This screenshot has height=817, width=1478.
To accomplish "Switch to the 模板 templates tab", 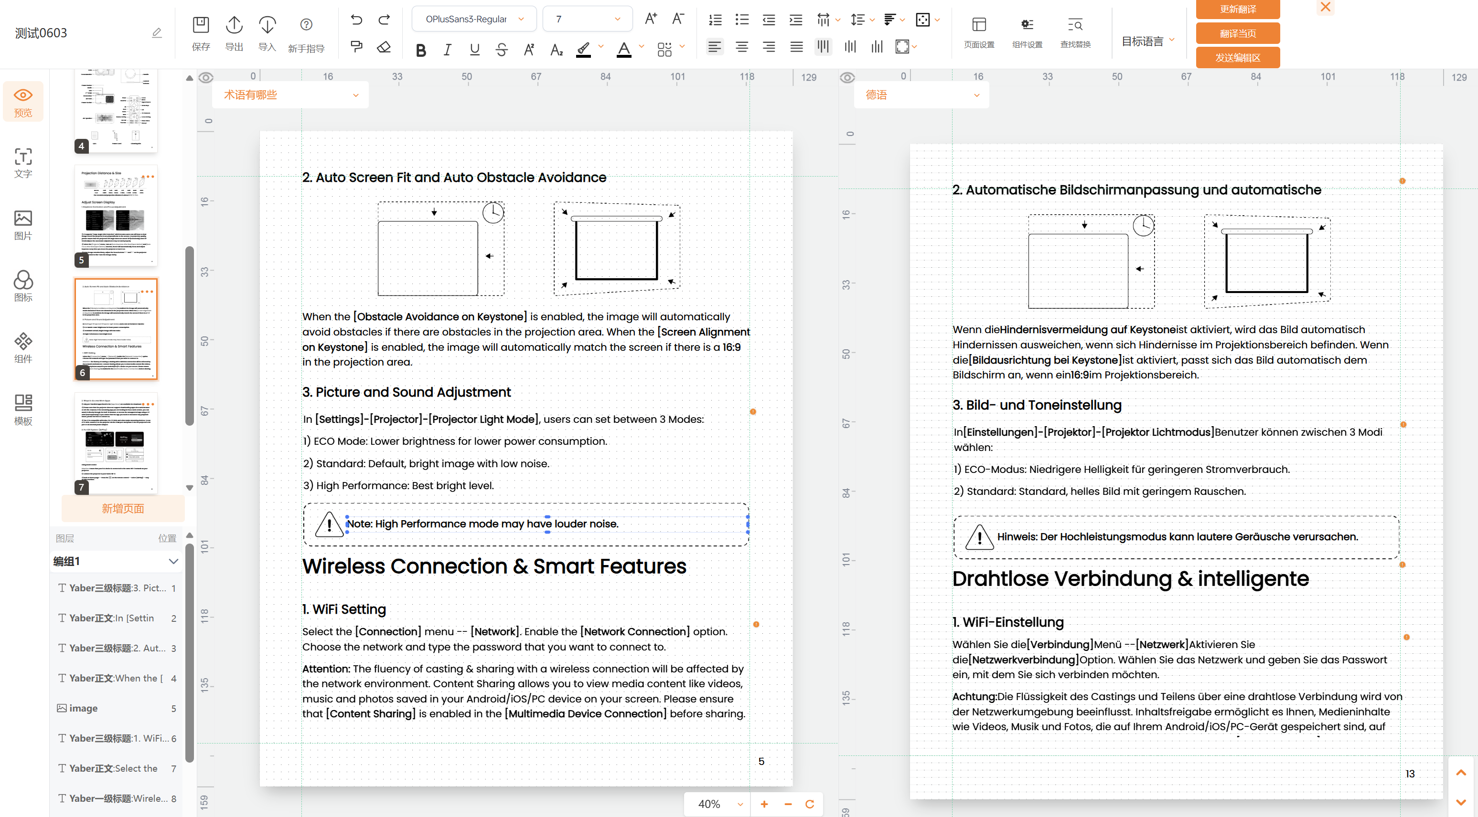I will click(23, 409).
